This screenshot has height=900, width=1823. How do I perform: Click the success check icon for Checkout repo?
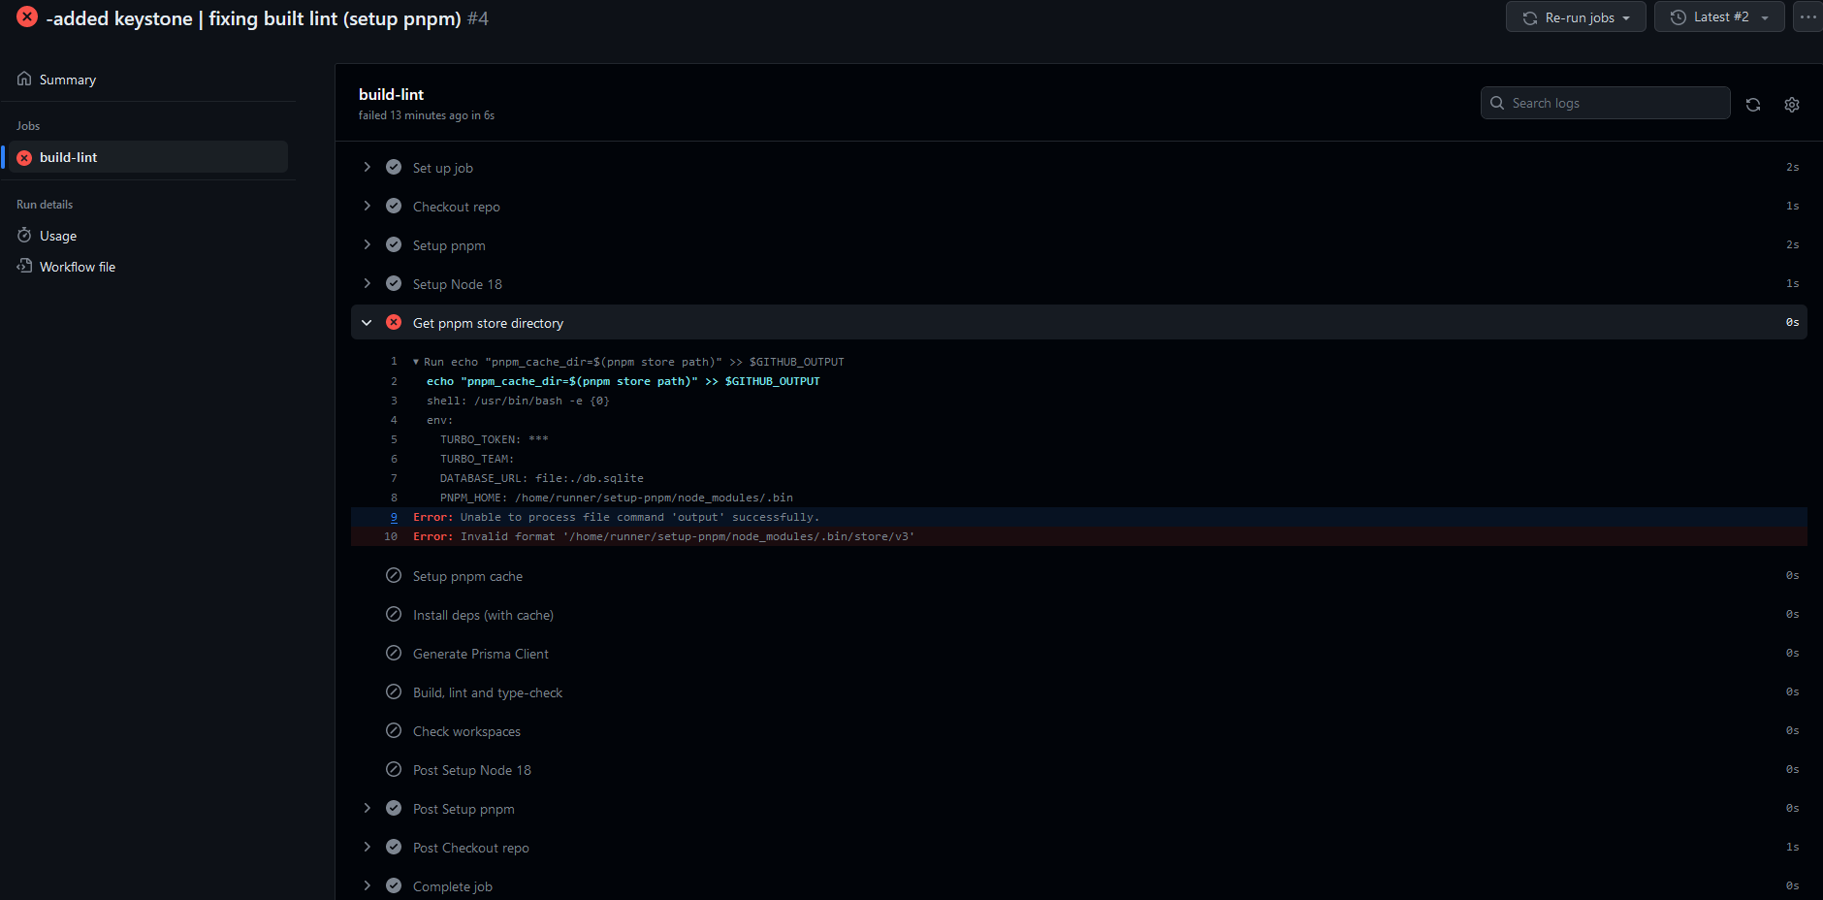click(394, 206)
